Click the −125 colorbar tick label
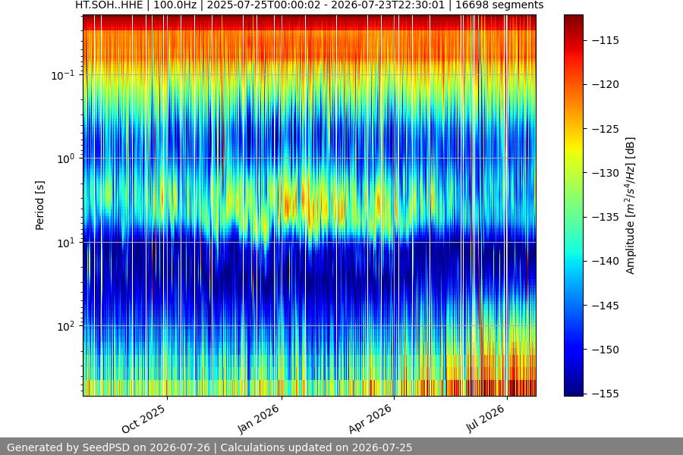 pyautogui.click(x=606, y=129)
